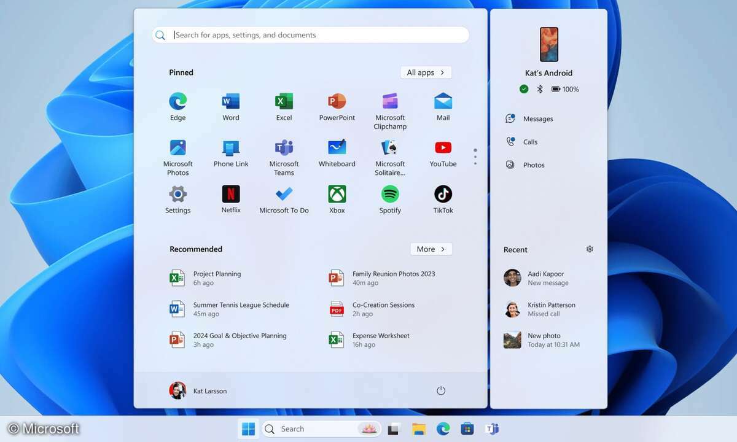Open Family Reunion Photos 2023 presentation

click(382, 278)
